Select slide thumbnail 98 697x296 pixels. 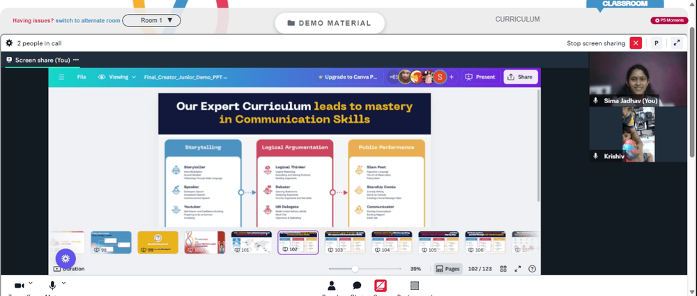pos(111,242)
